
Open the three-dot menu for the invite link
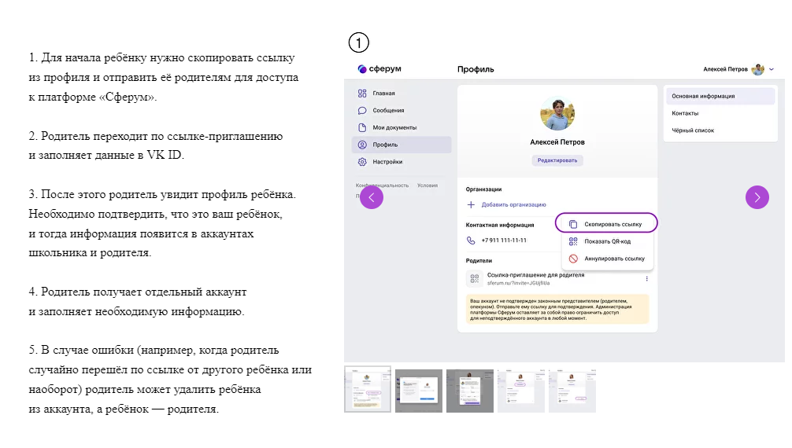pyautogui.click(x=646, y=278)
